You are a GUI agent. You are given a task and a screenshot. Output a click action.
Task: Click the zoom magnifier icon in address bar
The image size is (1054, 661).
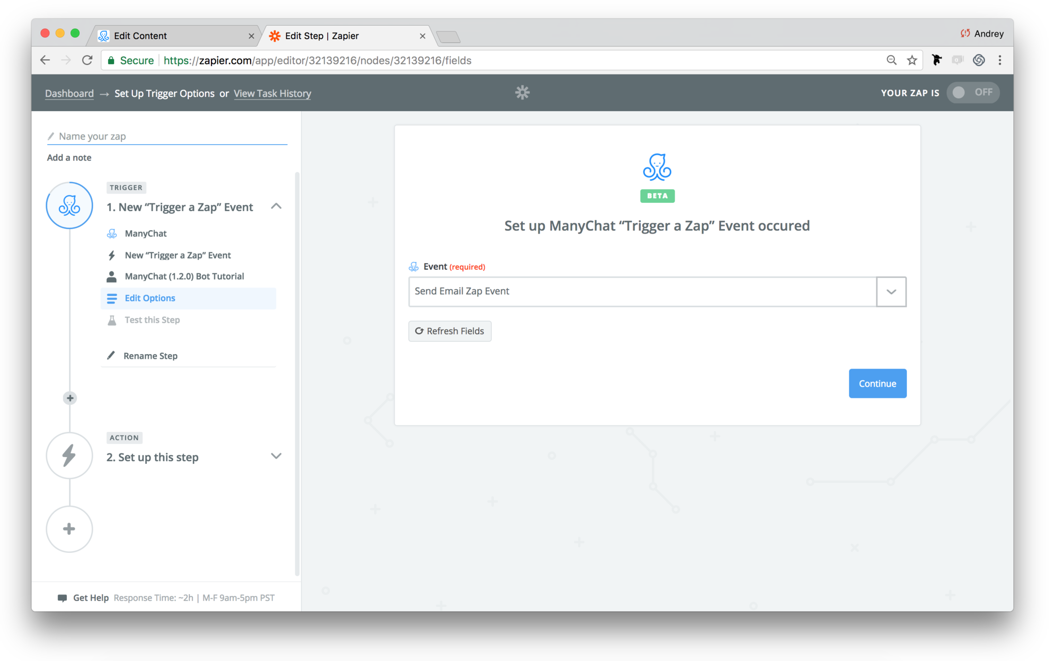coord(891,60)
